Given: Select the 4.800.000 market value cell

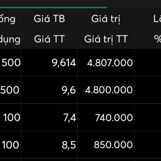Looking at the screenshot, I should click(x=109, y=90).
